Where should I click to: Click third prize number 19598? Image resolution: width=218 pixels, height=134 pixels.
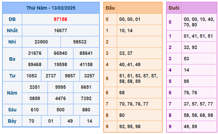[60, 64]
